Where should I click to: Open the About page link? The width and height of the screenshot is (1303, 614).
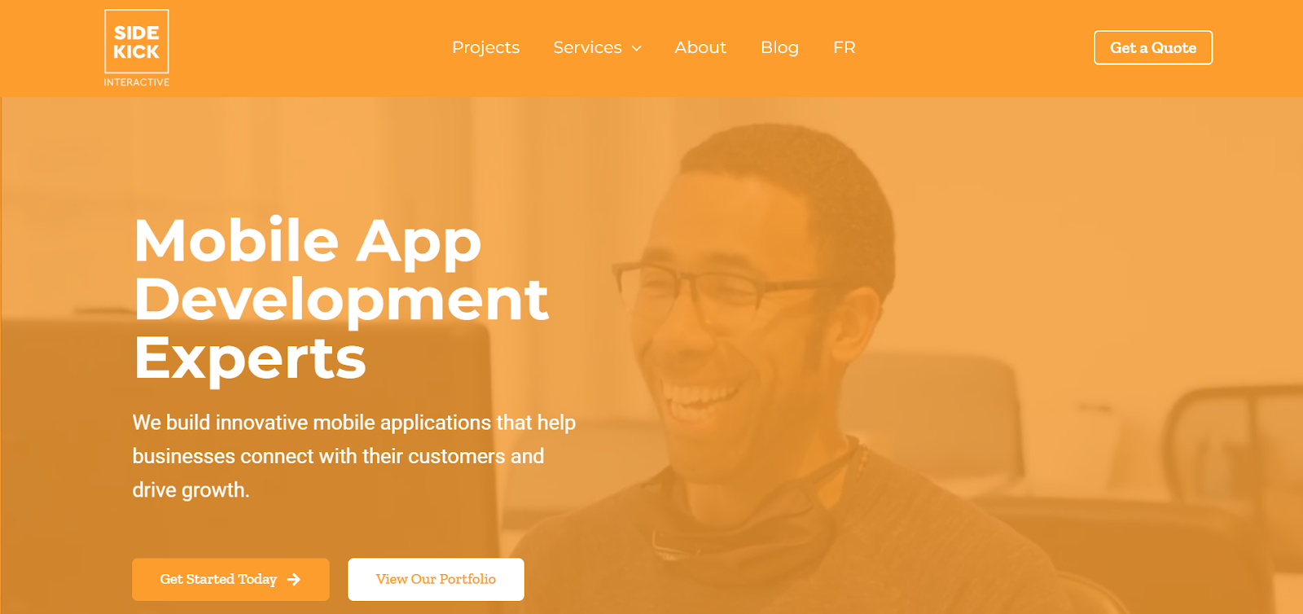click(x=700, y=47)
